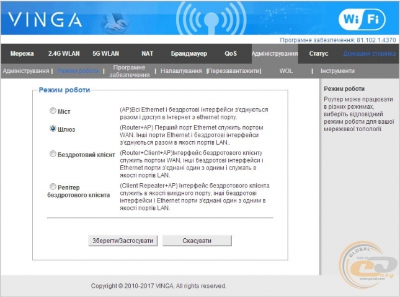Click the Скасувати button
This screenshot has height=297, width=400.
coord(197,241)
